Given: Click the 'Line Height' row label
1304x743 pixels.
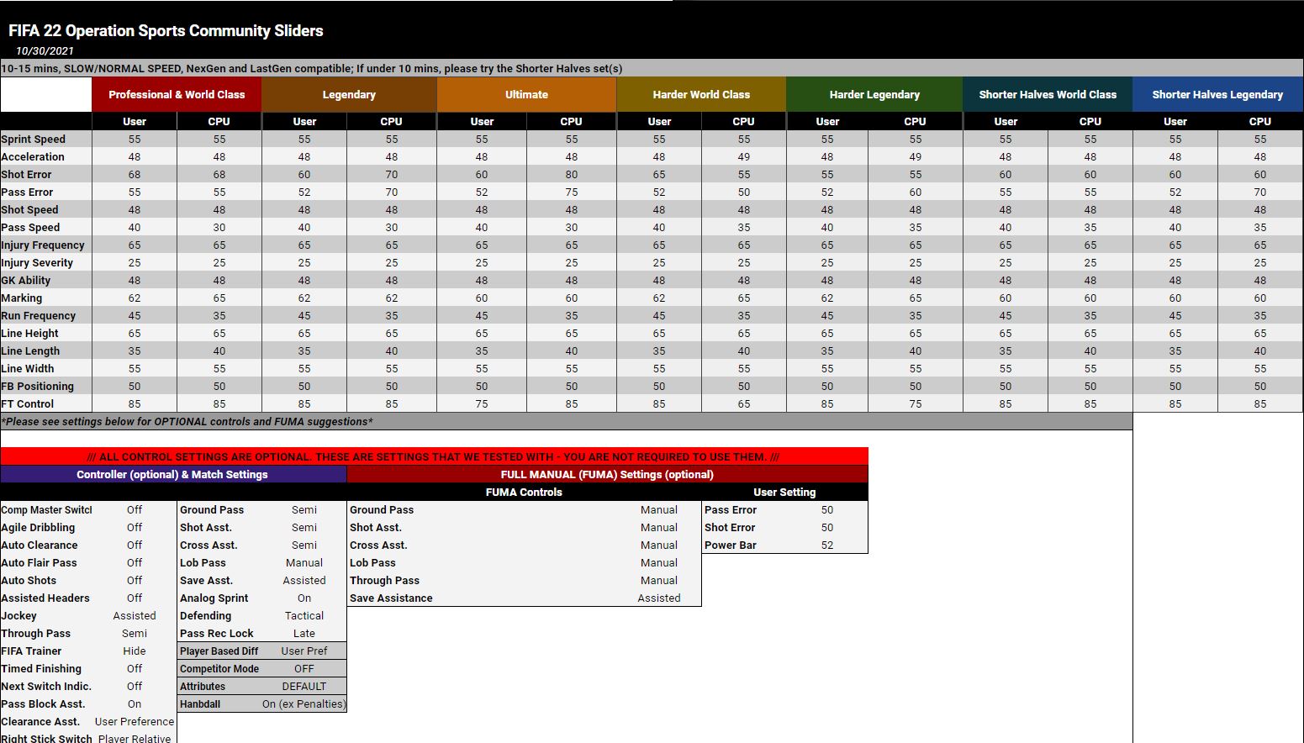Looking at the screenshot, I should (30, 334).
